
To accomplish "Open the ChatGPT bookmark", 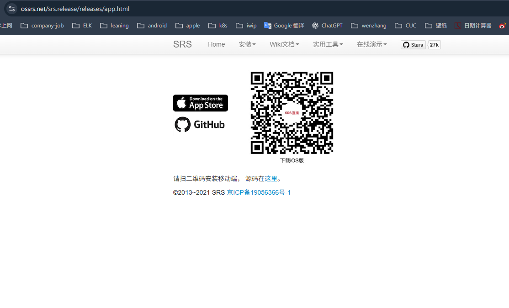I will point(327,26).
